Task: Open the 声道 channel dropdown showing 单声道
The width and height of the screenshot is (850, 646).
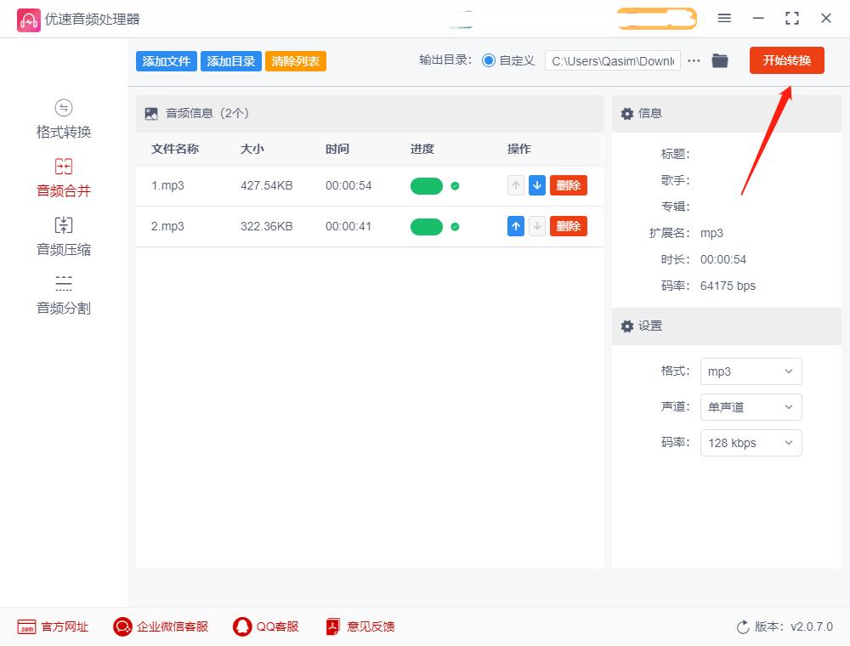Action: pyautogui.click(x=751, y=407)
